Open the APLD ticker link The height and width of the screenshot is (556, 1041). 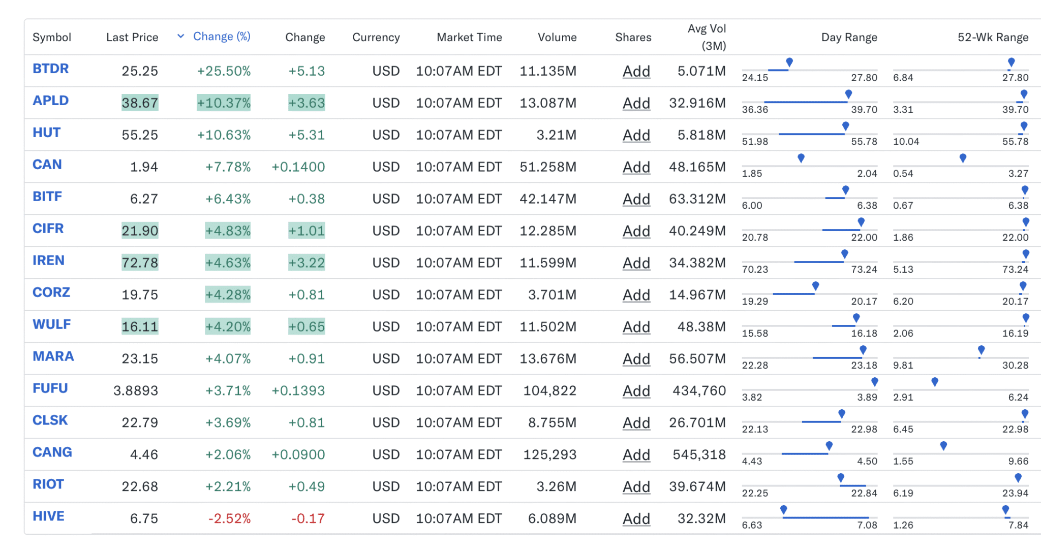(50, 101)
